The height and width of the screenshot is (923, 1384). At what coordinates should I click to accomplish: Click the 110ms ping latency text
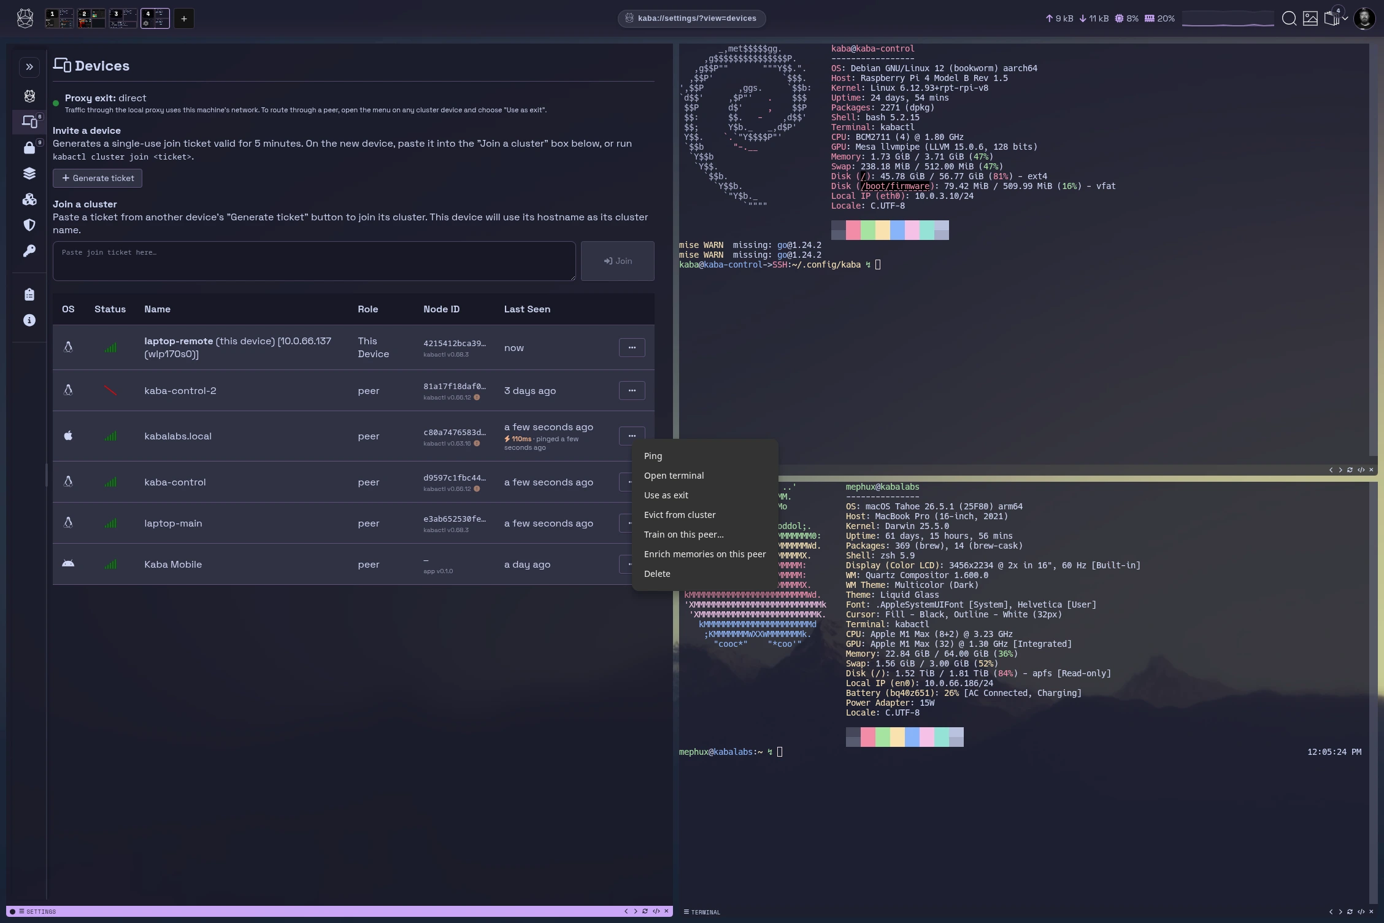click(x=521, y=439)
